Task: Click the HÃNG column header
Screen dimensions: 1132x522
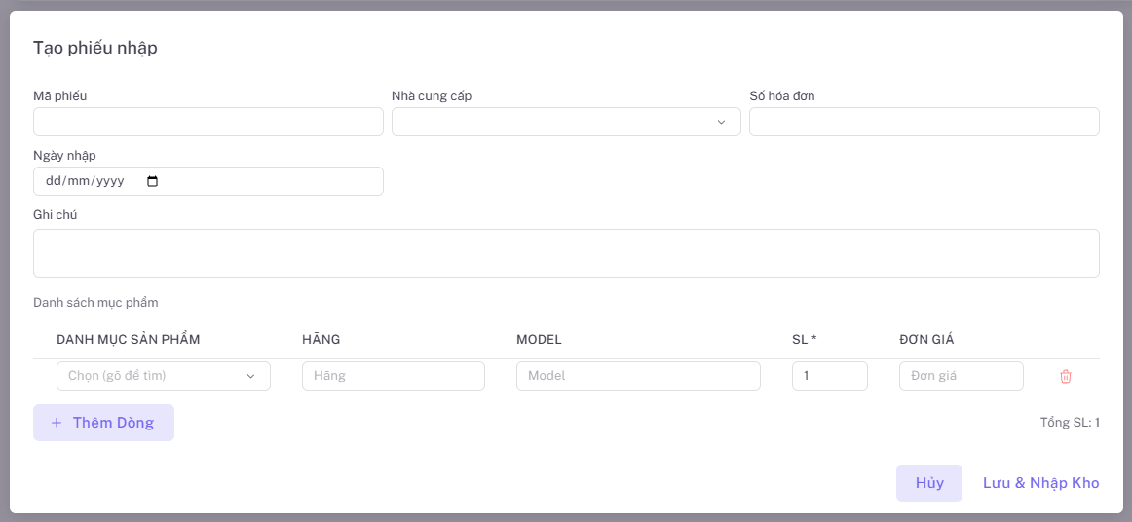Action: (x=321, y=340)
